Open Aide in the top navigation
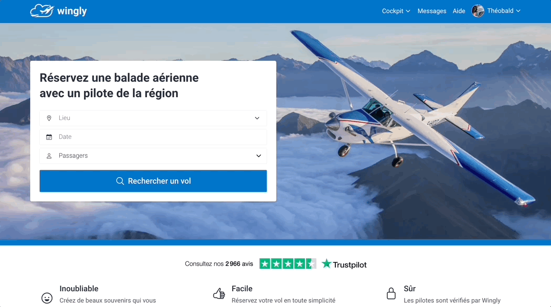 (459, 11)
